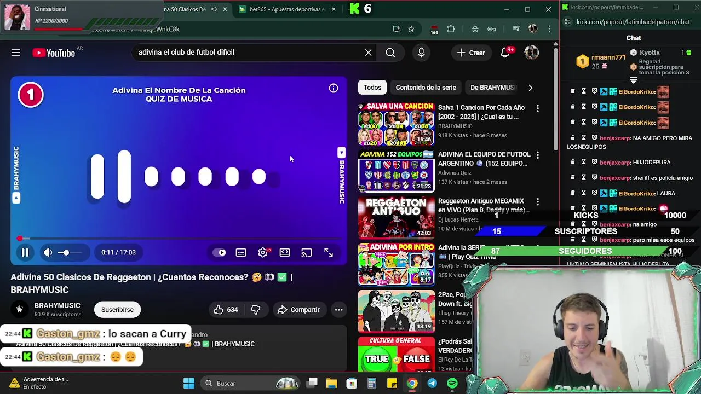Mute the tab via speaker icon
701x394 pixels.
(214, 9)
